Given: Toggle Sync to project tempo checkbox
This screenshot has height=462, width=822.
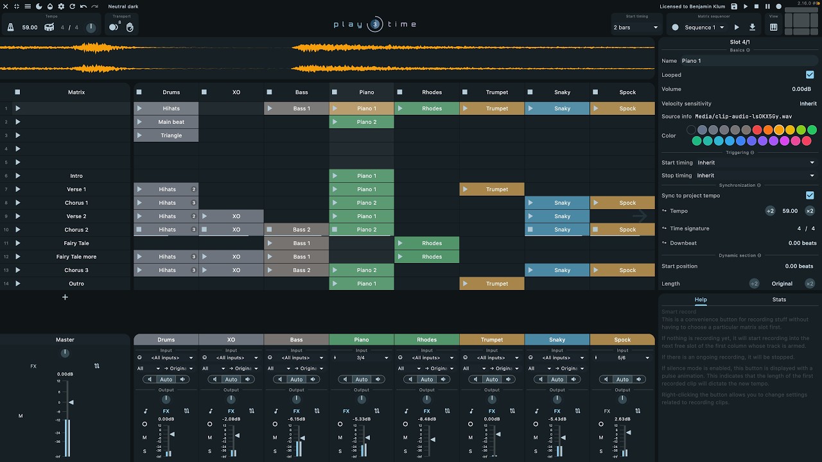Looking at the screenshot, I should (810, 196).
